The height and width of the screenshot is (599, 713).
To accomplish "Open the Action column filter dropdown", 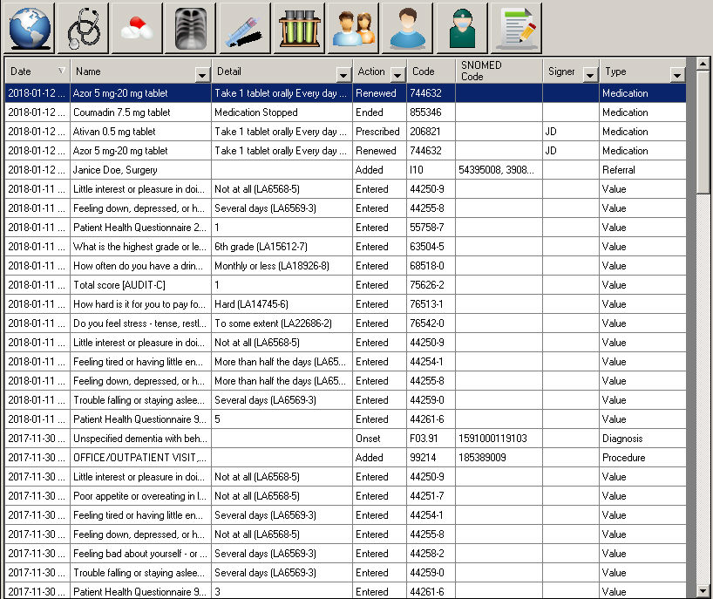I will coord(397,74).
